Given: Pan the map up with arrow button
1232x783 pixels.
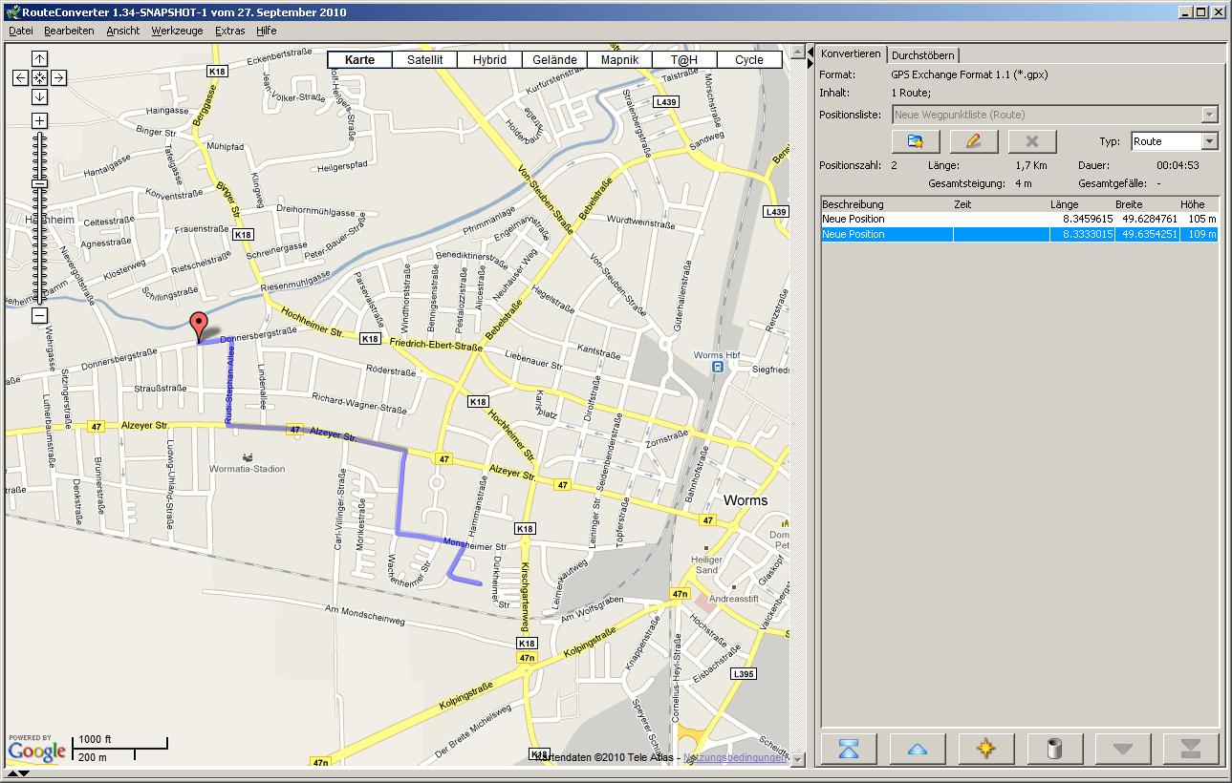Looking at the screenshot, I should [39, 59].
